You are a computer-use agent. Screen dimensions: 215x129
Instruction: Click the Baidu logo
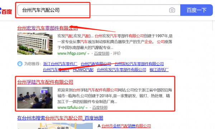coord(6,11)
